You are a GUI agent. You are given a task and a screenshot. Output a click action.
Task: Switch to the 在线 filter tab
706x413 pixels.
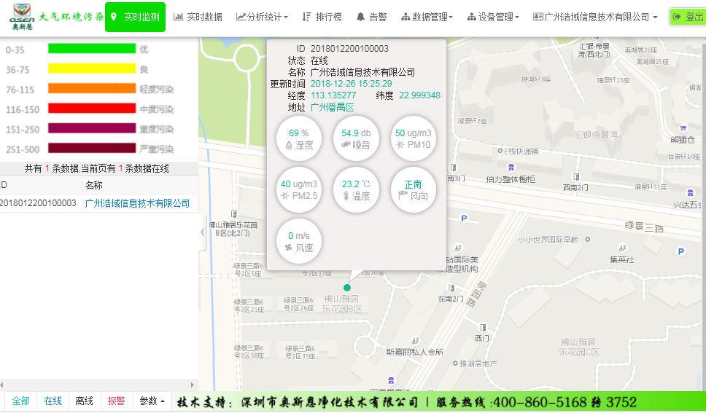(53, 401)
